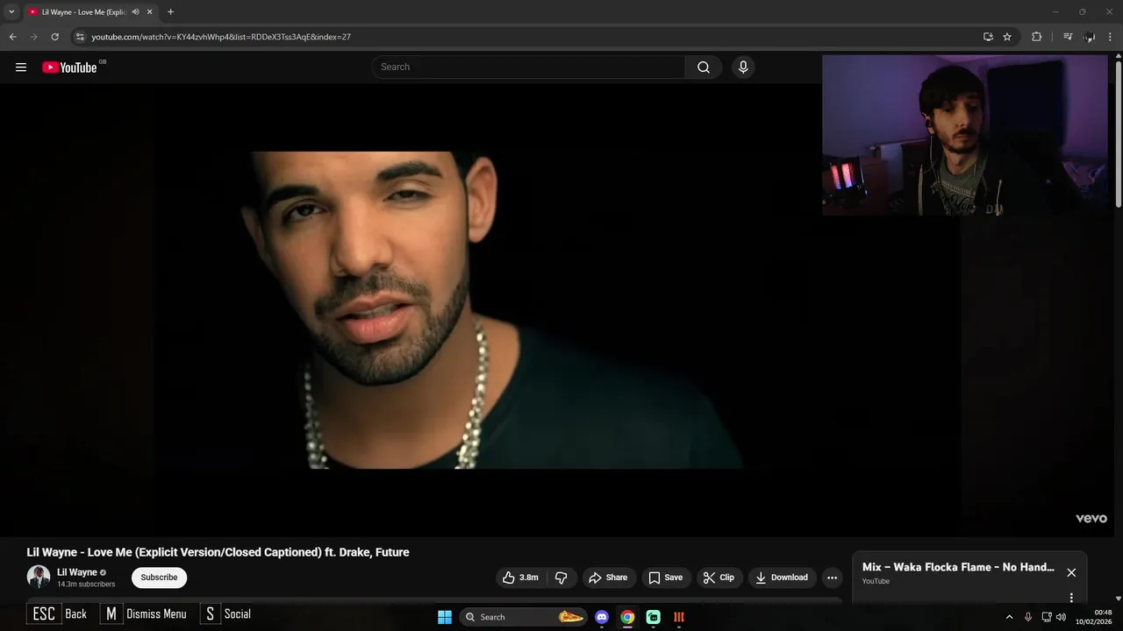Image resolution: width=1123 pixels, height=631 pixels.
Task: Open the tab search dropdown arrow
Action: click(x=11, y=11)
